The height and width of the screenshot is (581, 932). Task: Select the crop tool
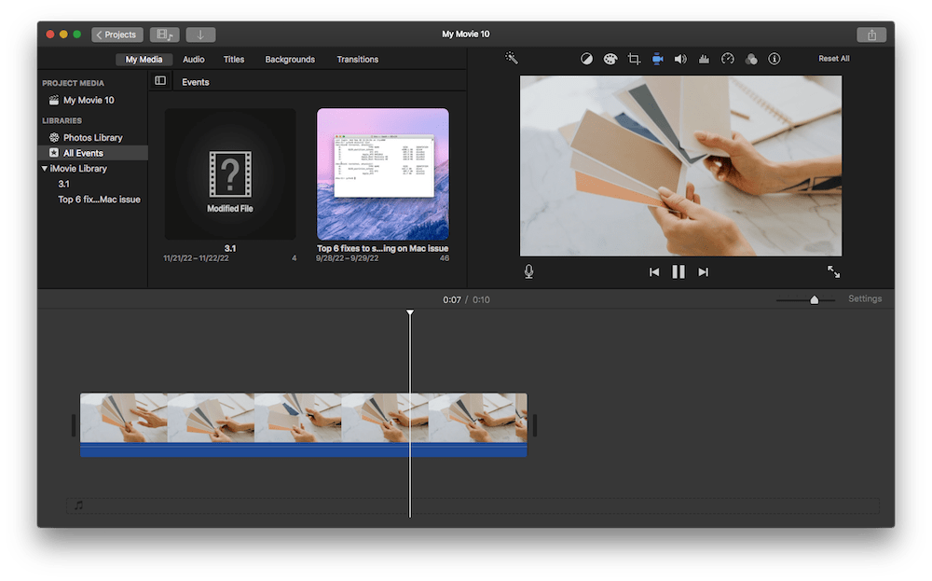click(x=634, y=59)
